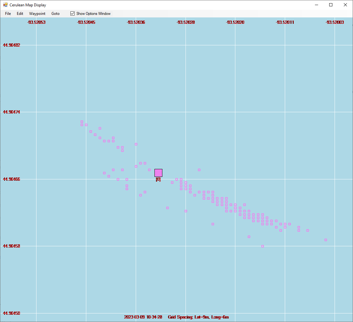Click the Grid Spacing status text

click(198, 317)
